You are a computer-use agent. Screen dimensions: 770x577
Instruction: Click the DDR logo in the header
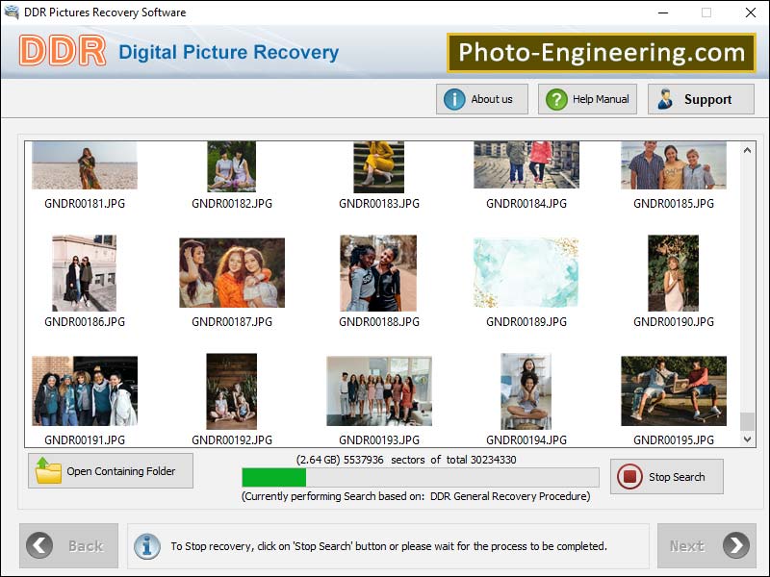pyautogui.click(x=63, y=52)
